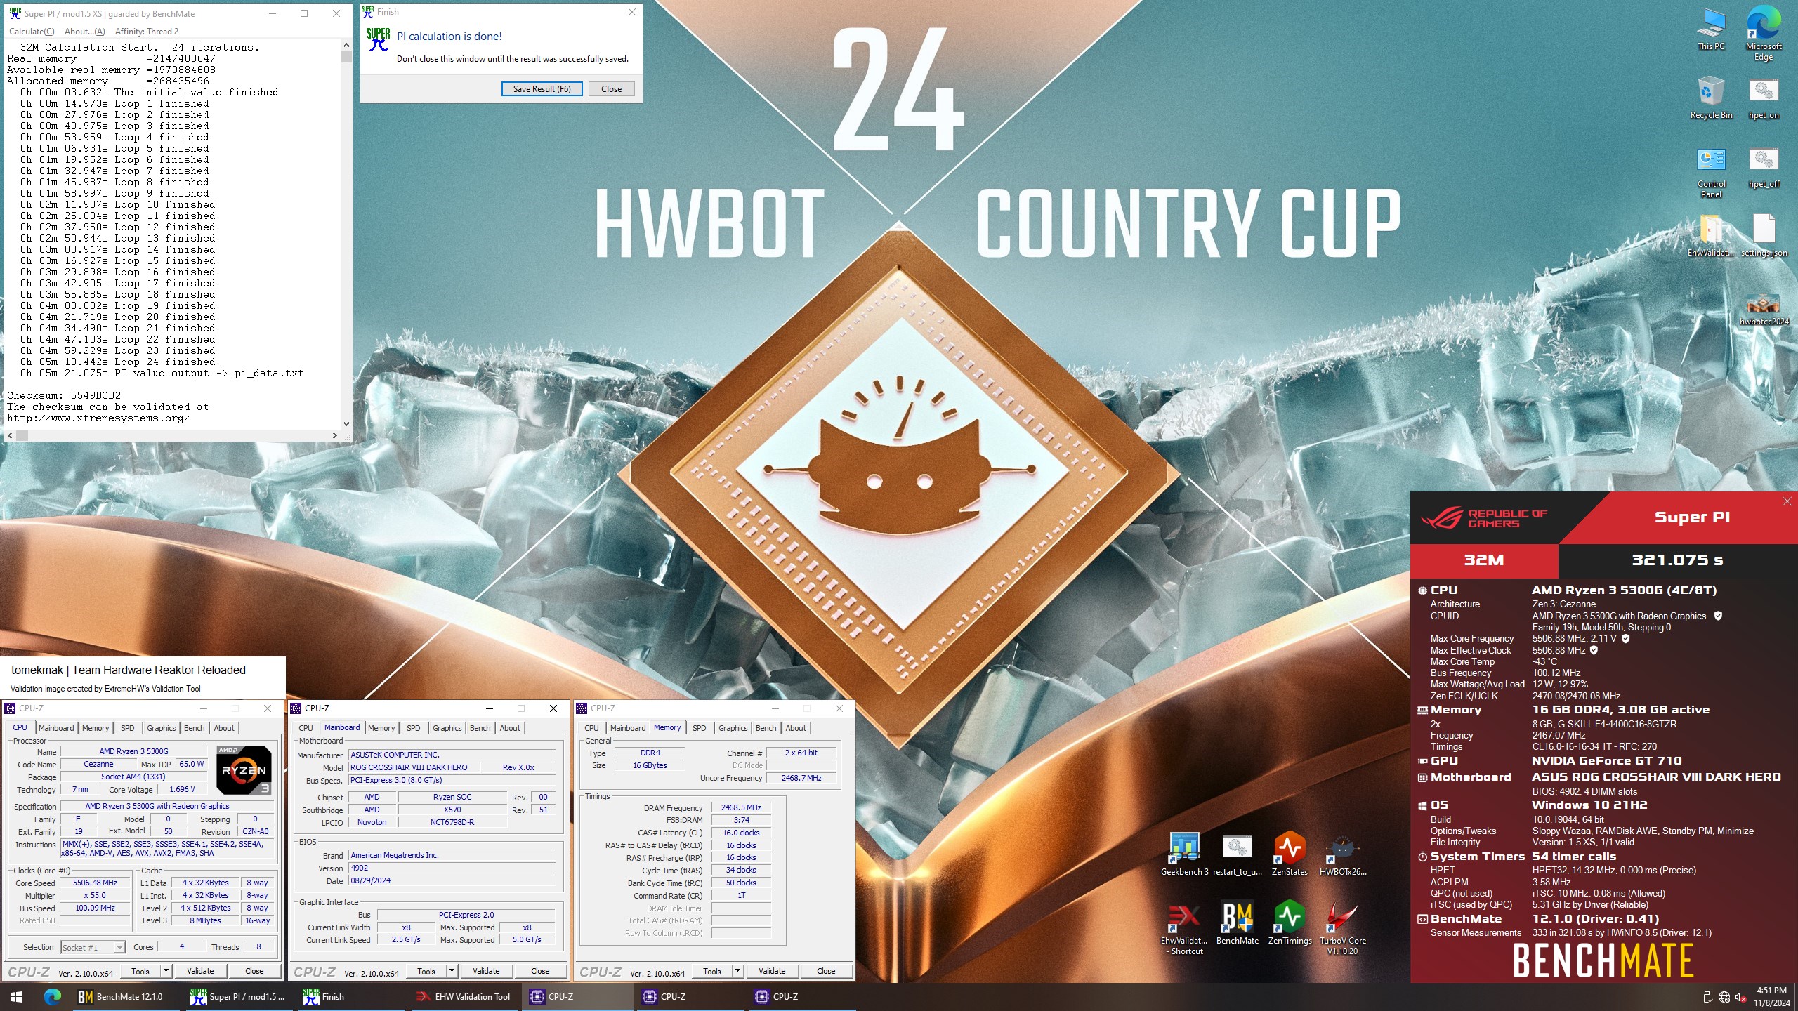The height and width of the screenshot is (1011, 1798).
Task: Select the restart_to_u... desktop shortcut
Action: click(1237, 854)
